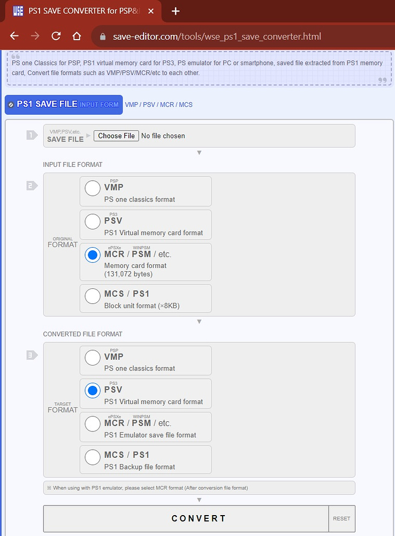Select PSV as input file format
This screenshot has width=395, height=536.
pos(93,221)
